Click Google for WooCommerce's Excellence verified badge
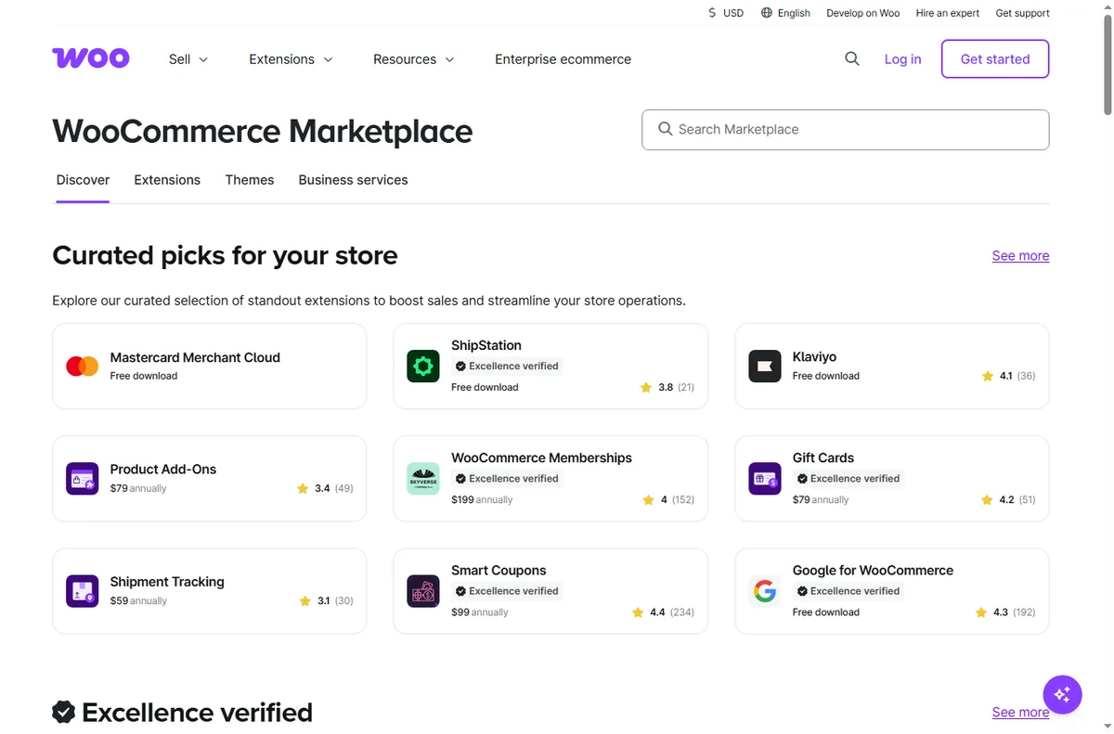This screenshot has width=1114, height=734. click(848, 591)
